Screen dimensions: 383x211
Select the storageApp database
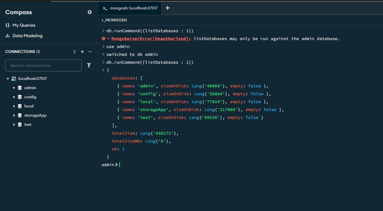pyautogui.click(x=35, y=115)
